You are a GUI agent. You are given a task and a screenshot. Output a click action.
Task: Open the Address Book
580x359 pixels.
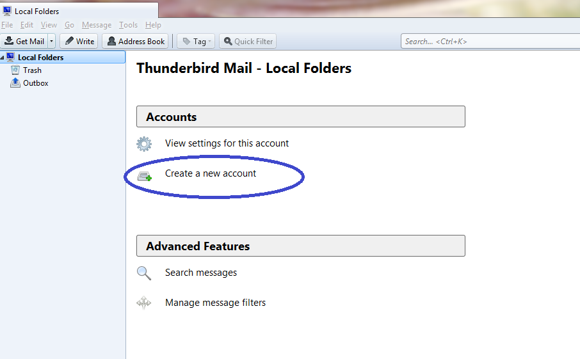(x=135, y=41)
